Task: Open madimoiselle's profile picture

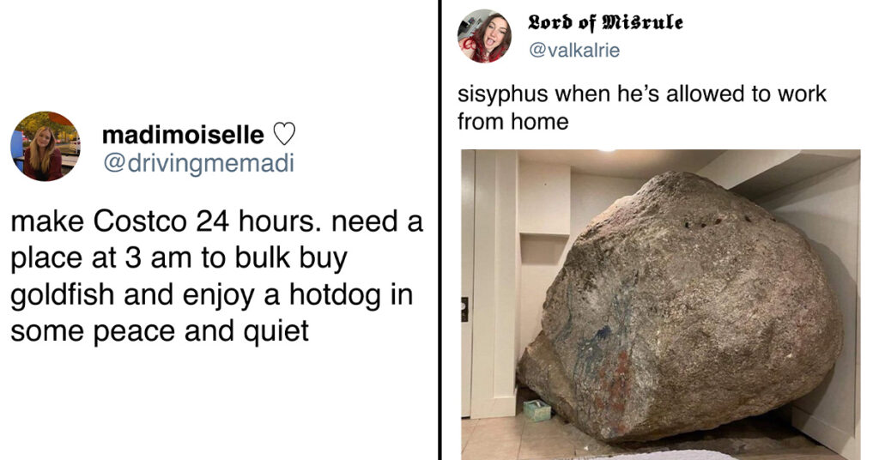Action: 45,146
